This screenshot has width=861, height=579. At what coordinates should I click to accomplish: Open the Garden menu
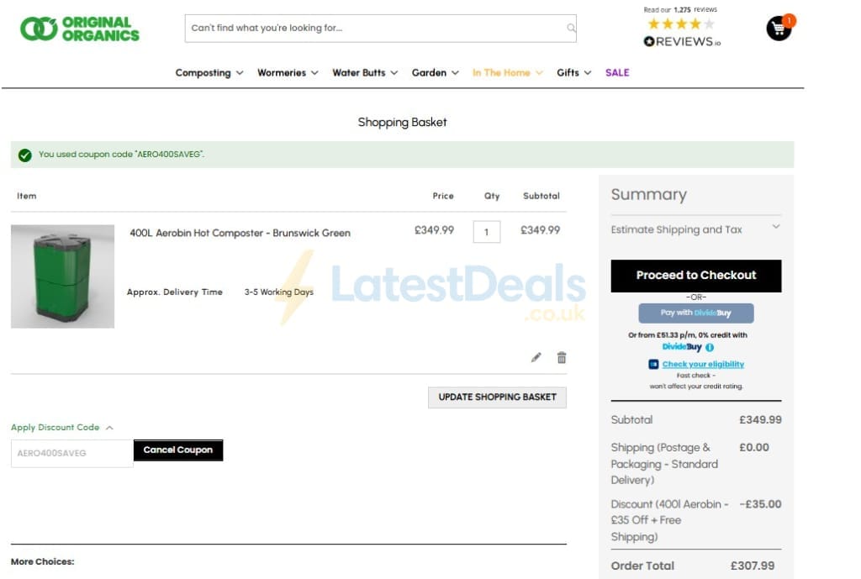(429, 73)
